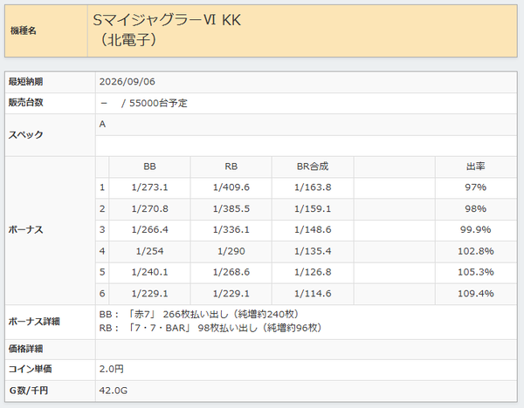Click the ボーナス詳細 row label
This screenshot has height=408, width=524.
(34, 322)
